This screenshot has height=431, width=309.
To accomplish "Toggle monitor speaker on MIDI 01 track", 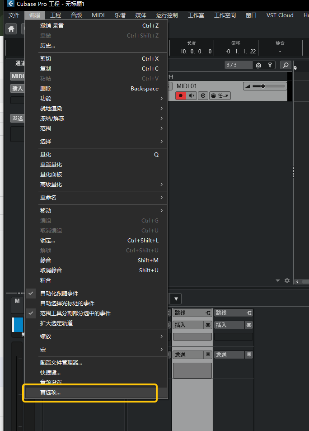I will (x=192, y=96).
